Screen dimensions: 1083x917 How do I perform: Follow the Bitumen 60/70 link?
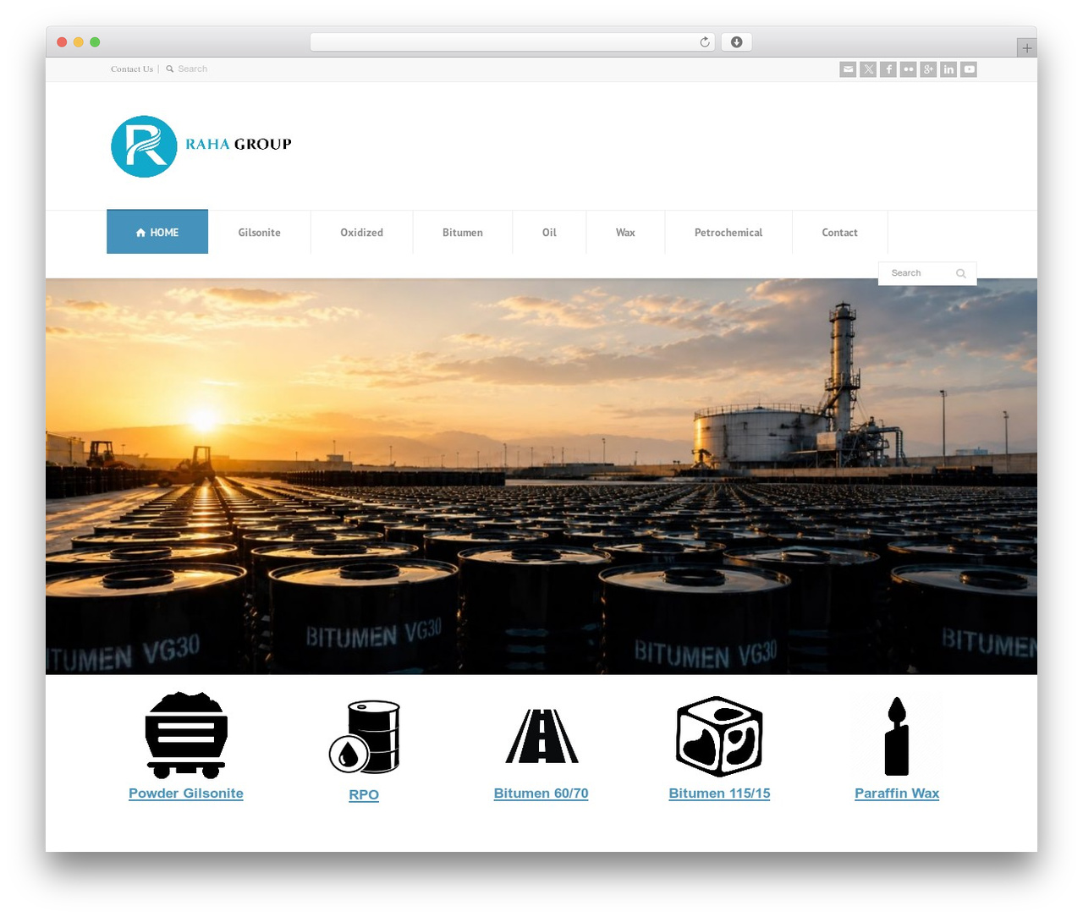point(541,793)
